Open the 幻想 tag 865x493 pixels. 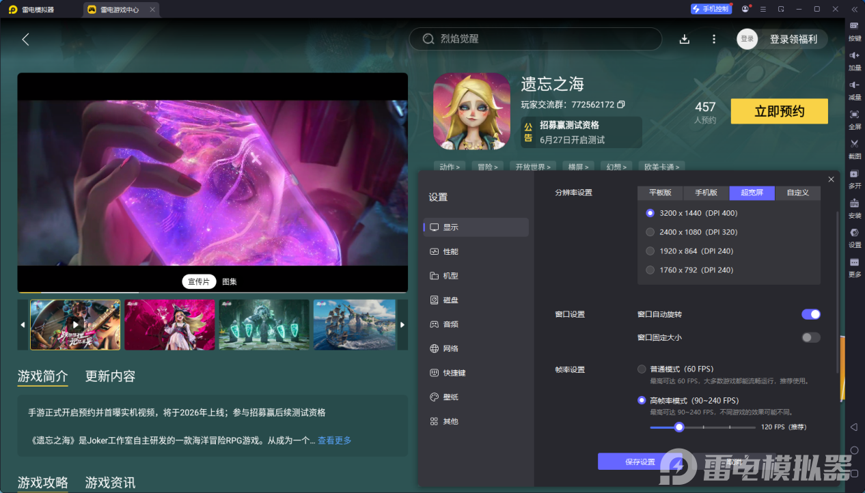point(618,167)
